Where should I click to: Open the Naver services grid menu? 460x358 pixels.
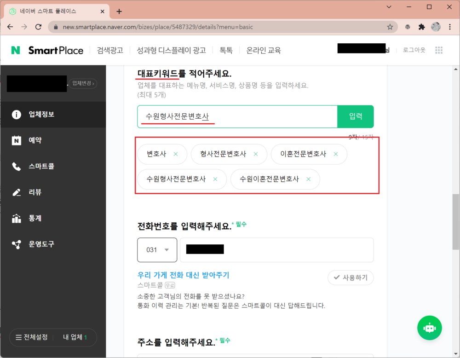(x=439, y=50)
